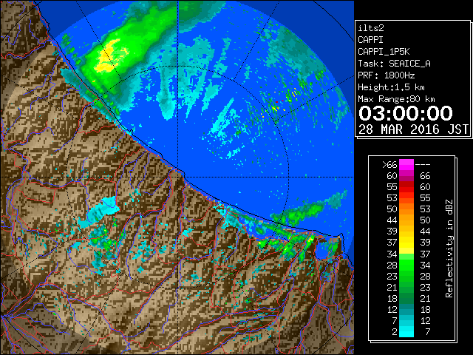The image size is (473, 355).
Task: Click the "Reflectivity in dBZ" legend title
Action: [449, 248]
